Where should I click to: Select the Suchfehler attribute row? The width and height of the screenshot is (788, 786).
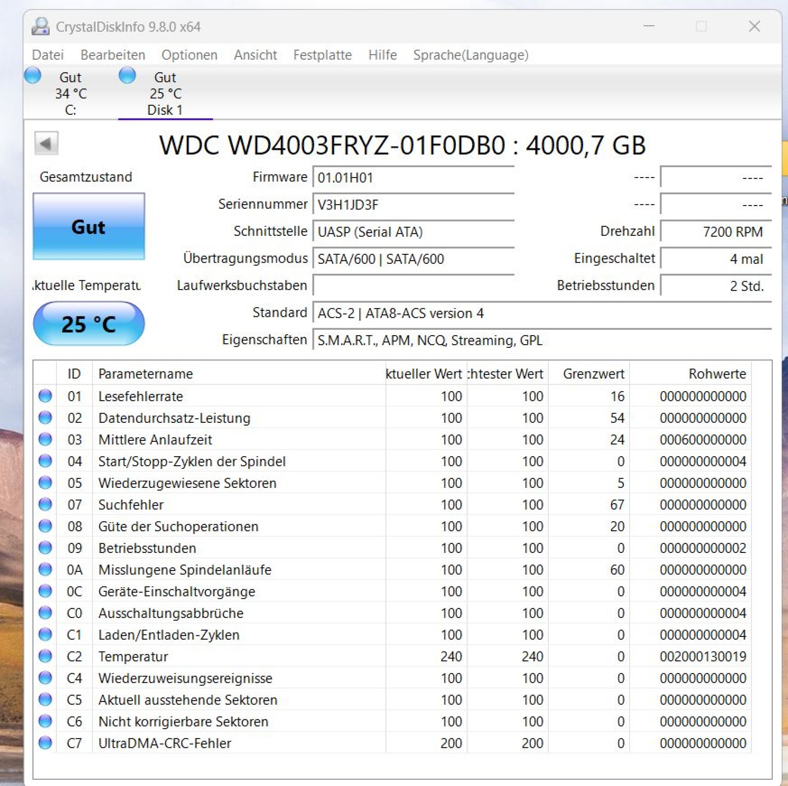(130, 505)
